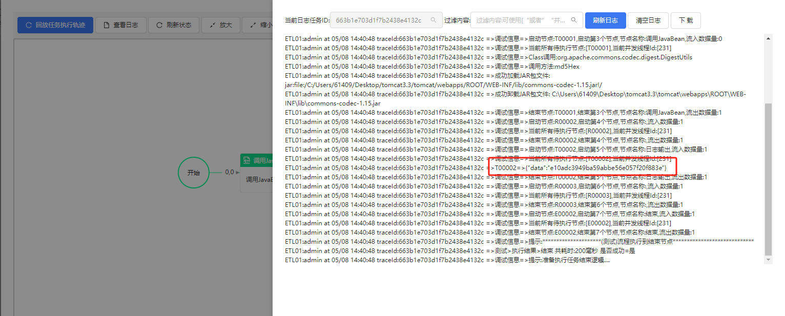Click log line 启动节点:T00001,启动第3个节点

tap(504, 38)
